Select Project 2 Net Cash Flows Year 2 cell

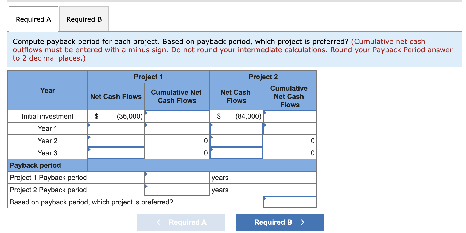click(236, 141)
